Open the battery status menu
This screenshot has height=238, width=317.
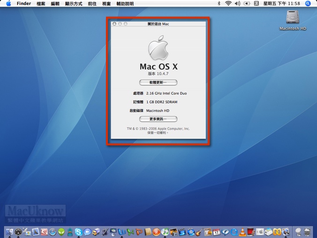pos(247,3)
